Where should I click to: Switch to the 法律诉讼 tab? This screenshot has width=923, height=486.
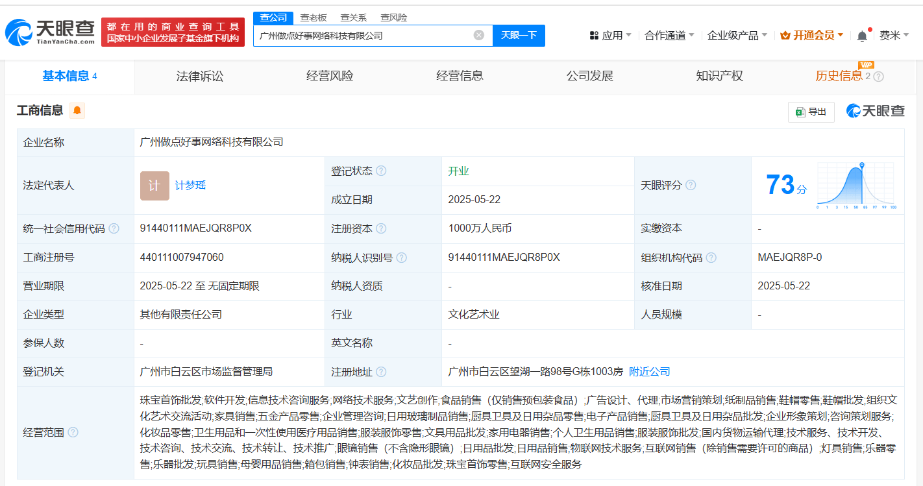click(200, 77)
